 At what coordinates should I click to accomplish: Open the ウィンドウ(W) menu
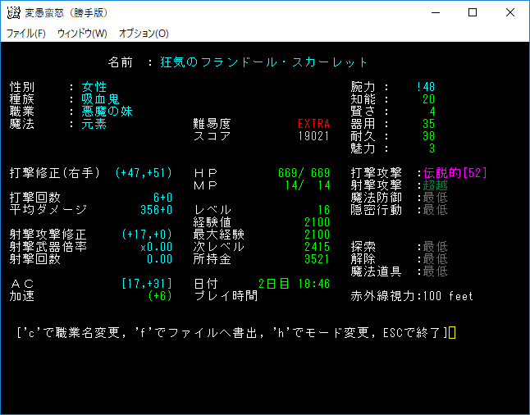[x=82, y=34]
